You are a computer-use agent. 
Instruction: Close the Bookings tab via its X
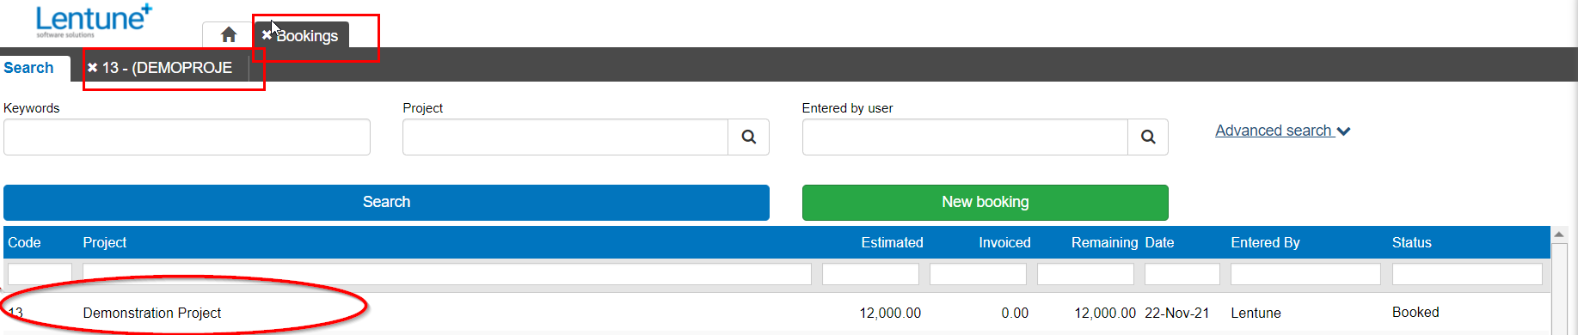[x=267, y=35]
